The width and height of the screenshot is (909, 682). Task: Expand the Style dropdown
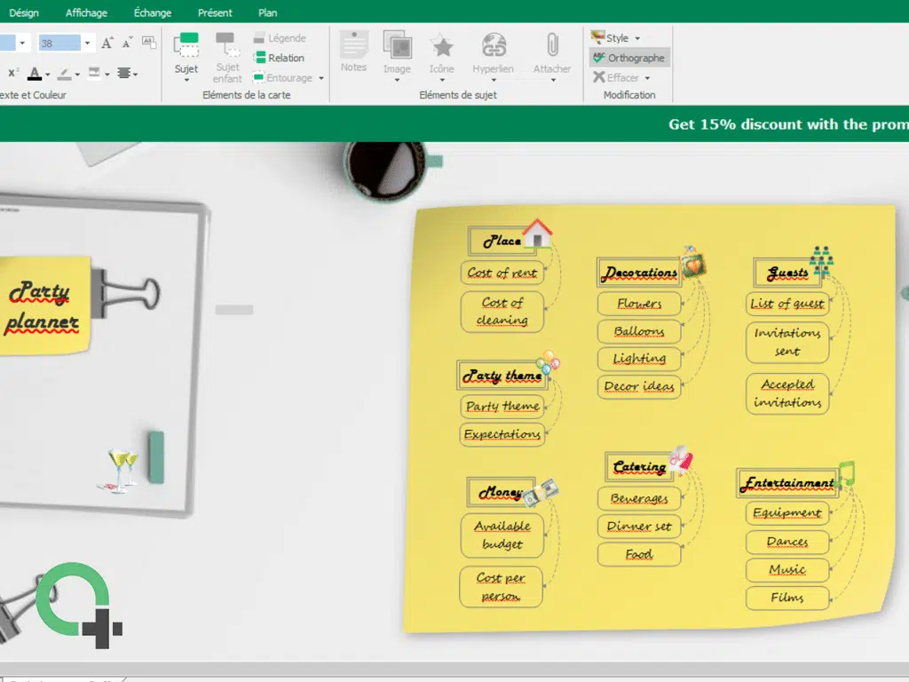(636, 38)
